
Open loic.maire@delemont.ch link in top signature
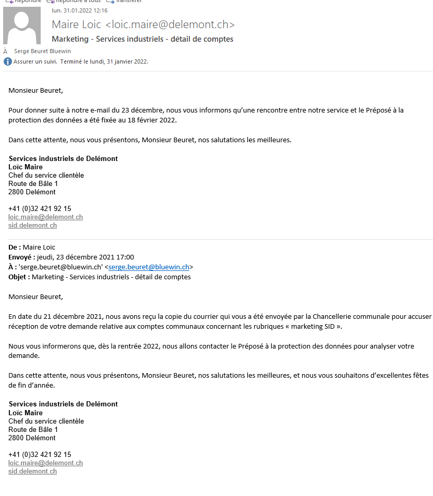pyautogui.click(x=45, y=217)
